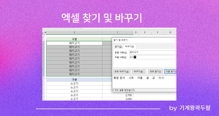The image size is (219, 116).
Task: Sort results by 통합 문서 column
Action: click(119, 78)
